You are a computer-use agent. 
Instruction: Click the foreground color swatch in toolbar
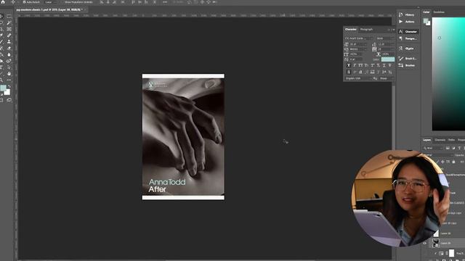(x=3, y=88)
